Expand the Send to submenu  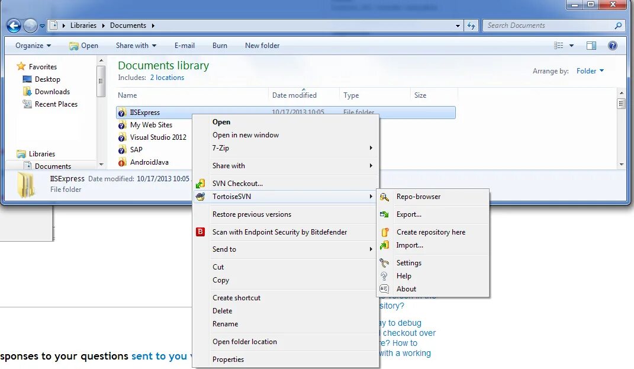(285, 249)
